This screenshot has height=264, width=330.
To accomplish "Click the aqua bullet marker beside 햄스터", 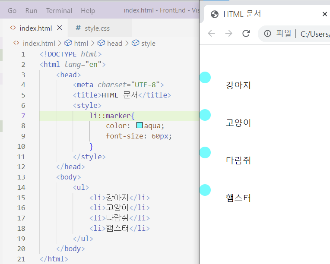I will [205, 190].
